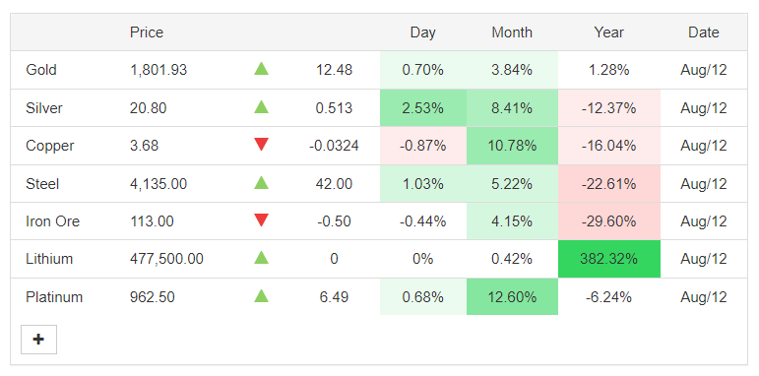Sort by the Day column header
The image size is (759, 376).
422,32
